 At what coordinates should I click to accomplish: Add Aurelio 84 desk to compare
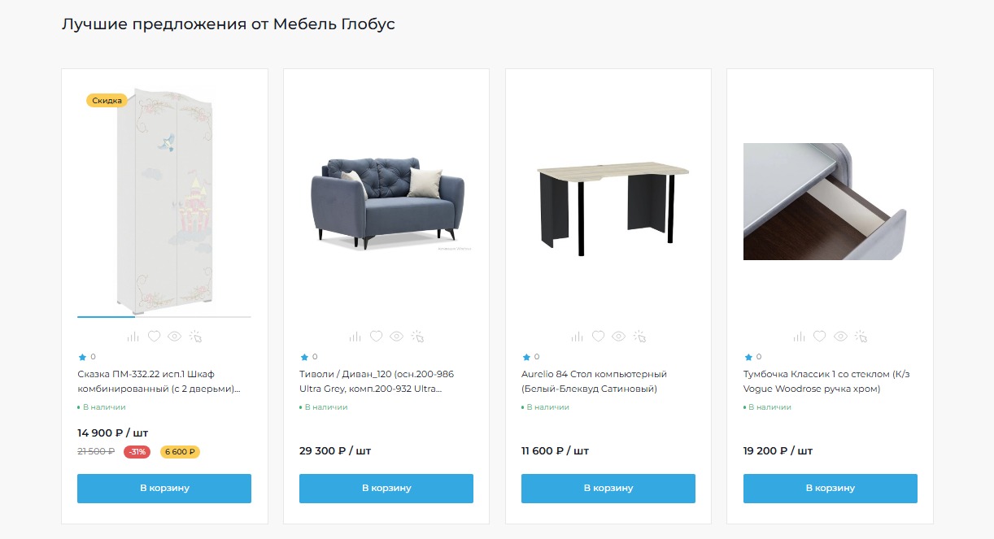point(577,337)
